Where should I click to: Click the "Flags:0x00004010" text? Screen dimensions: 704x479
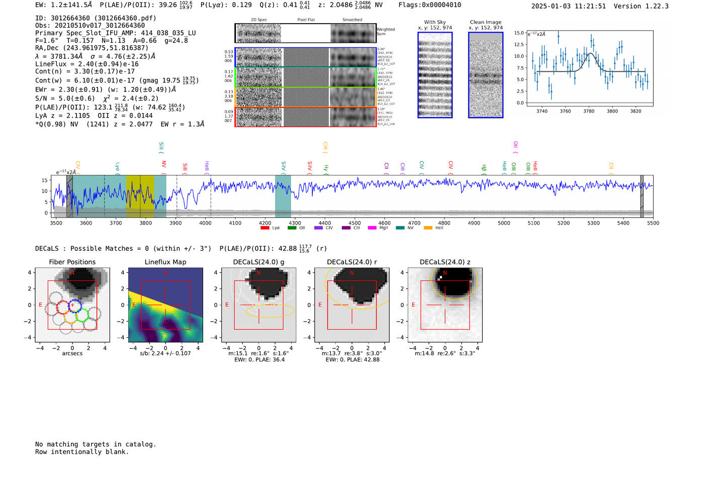click(430, 5)
